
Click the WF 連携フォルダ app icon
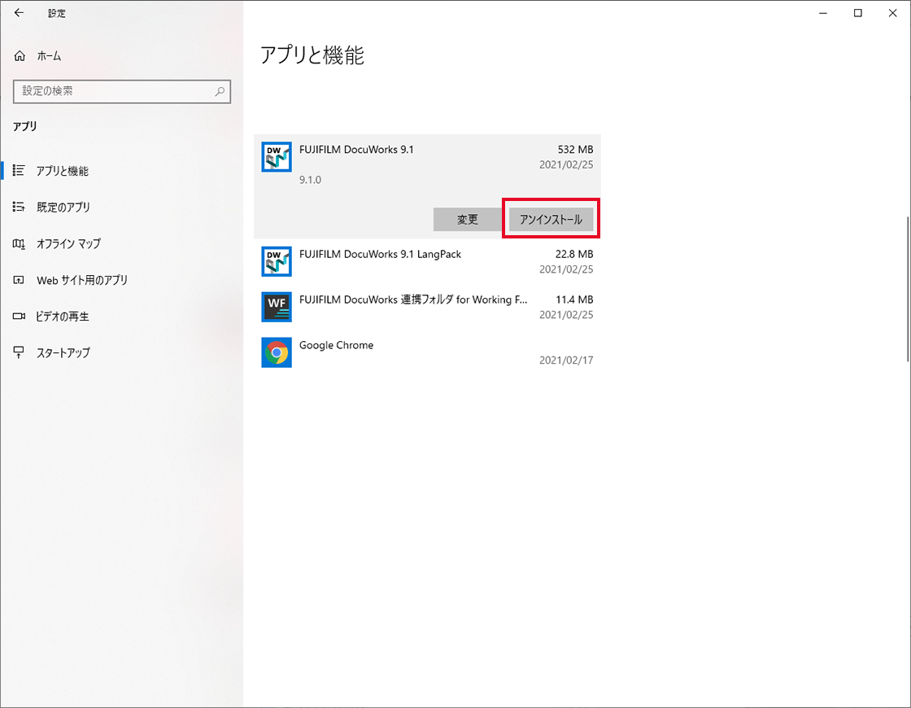tap(277, 307)
